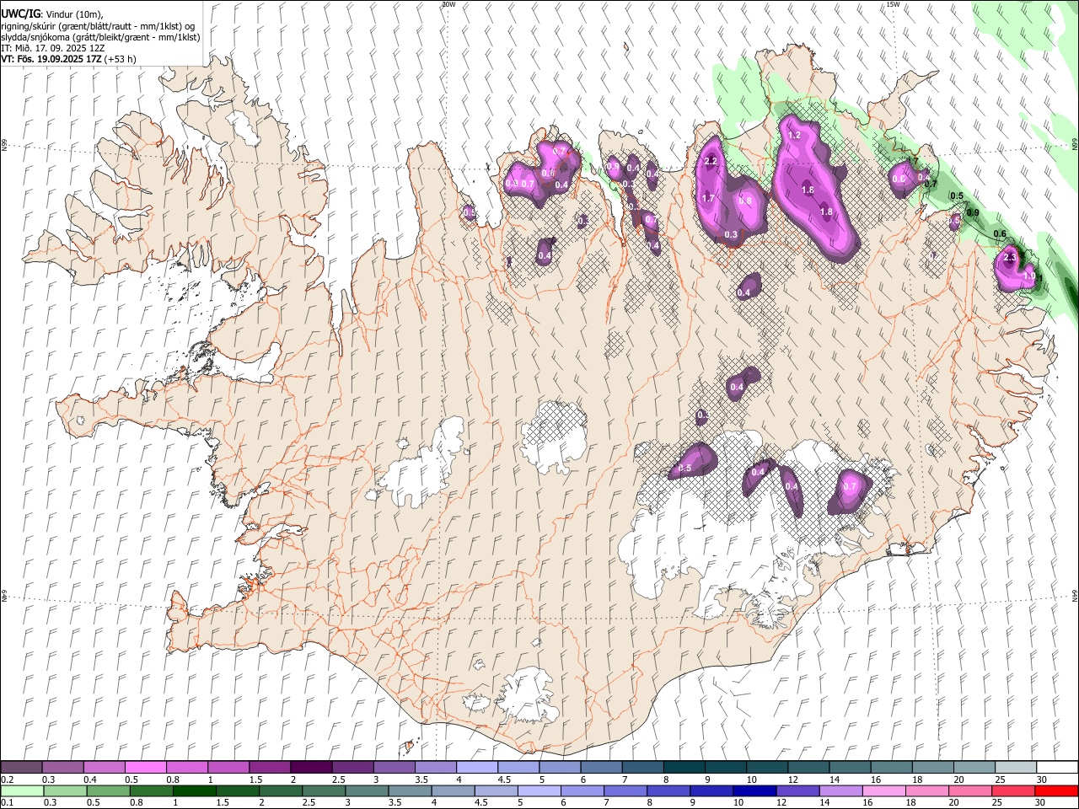Pick the purple 12 swatch, lower scale
The image size is (1079, 809).
pos(798,790)
